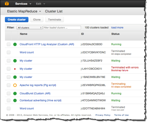The height and width of the screenshot is (123, 149).
Task: Open Word count cluster j-22OTTNEA6NHW4
Action: [27, 108]
